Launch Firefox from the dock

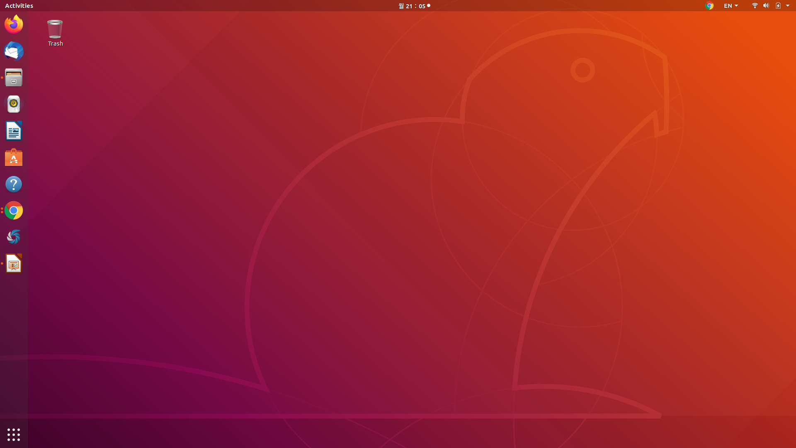14,24
